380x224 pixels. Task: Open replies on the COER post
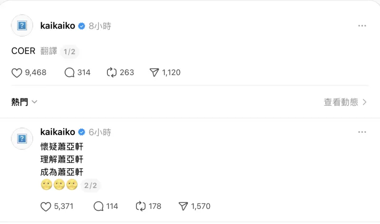(70, 73)
